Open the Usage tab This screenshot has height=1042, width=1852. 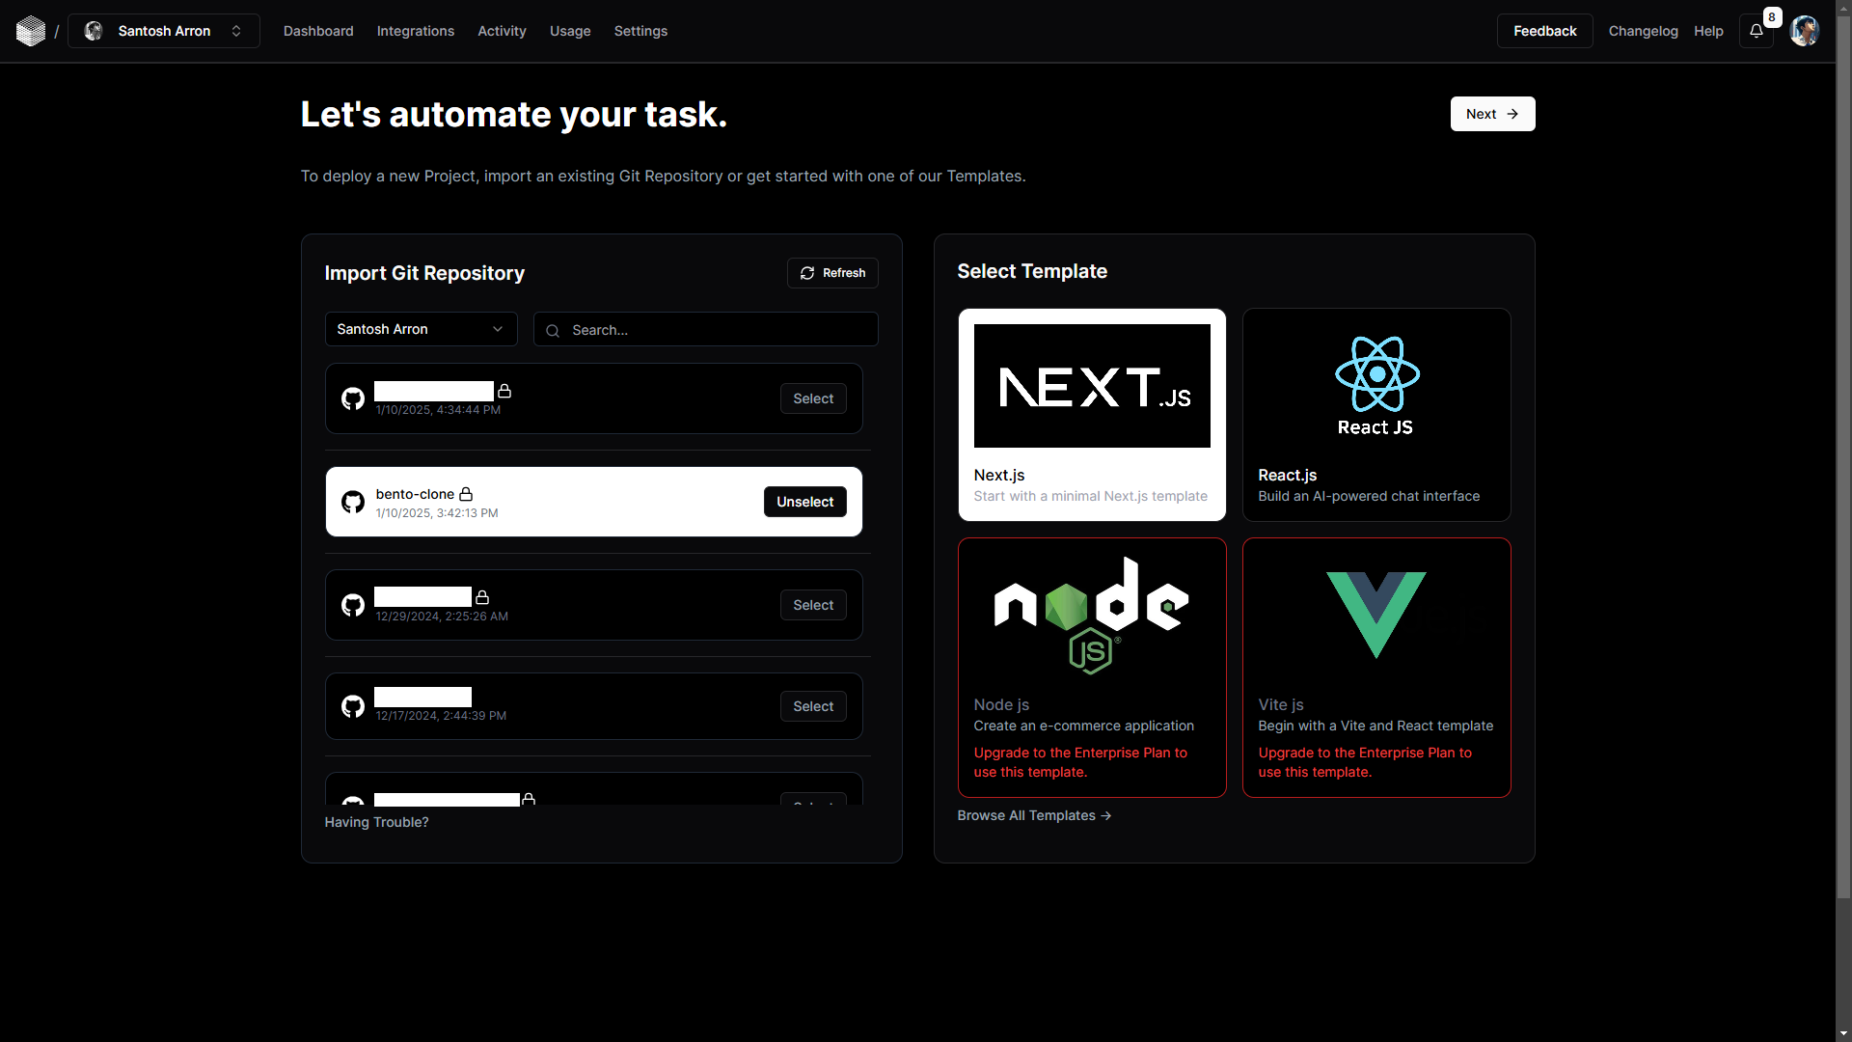tap(570, 31)
